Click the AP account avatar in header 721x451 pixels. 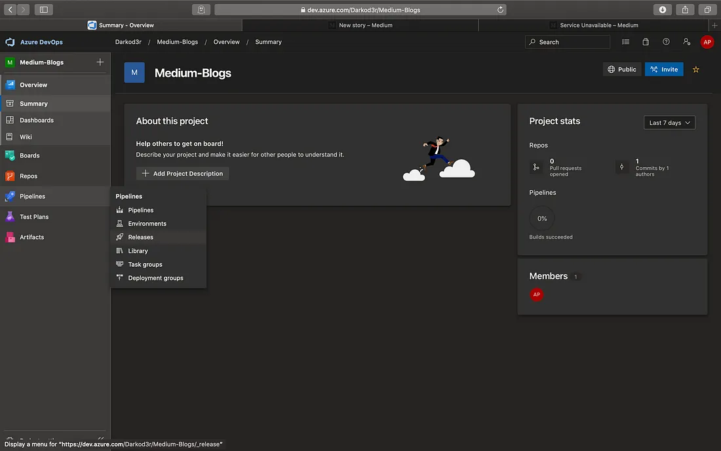click(x=707, y=42)
